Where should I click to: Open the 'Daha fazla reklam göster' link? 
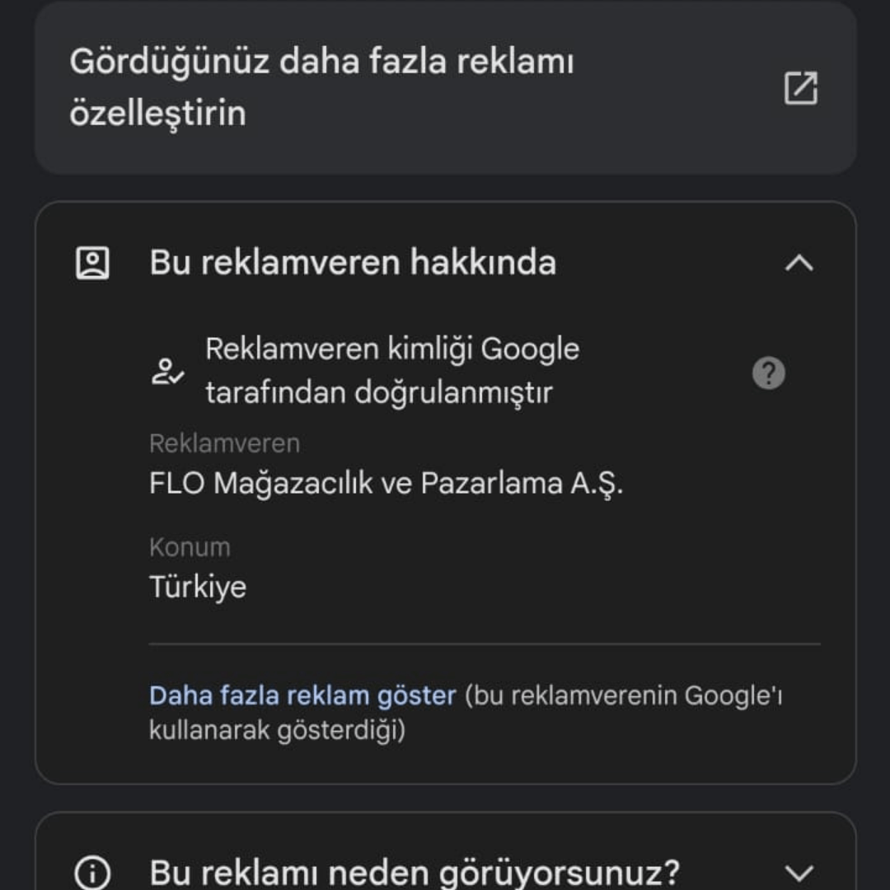click(x=302, y=695)
